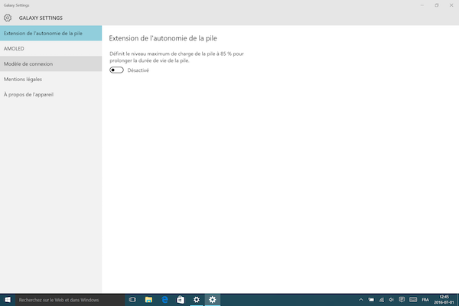Image resolution: width=459 pixels, height=306 pixels.
Task: Open the touch keyboard tray icon
Action: coord(413,300)
